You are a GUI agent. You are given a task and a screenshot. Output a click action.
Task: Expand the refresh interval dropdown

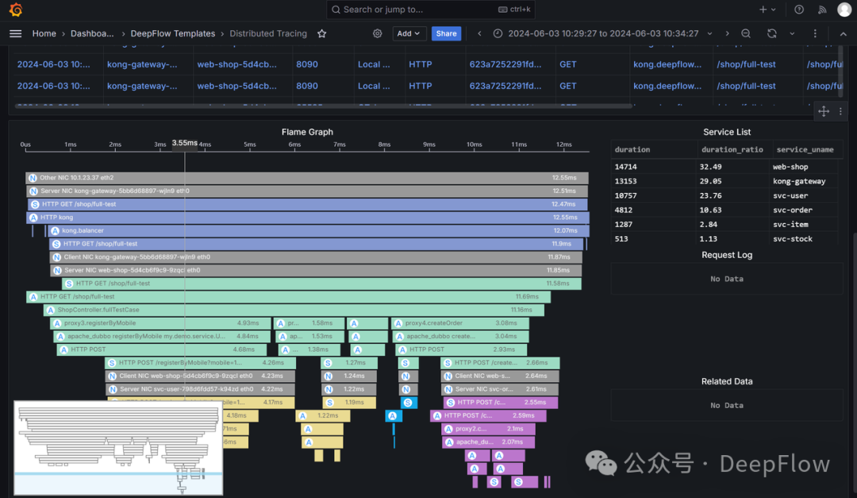[792, 33]
